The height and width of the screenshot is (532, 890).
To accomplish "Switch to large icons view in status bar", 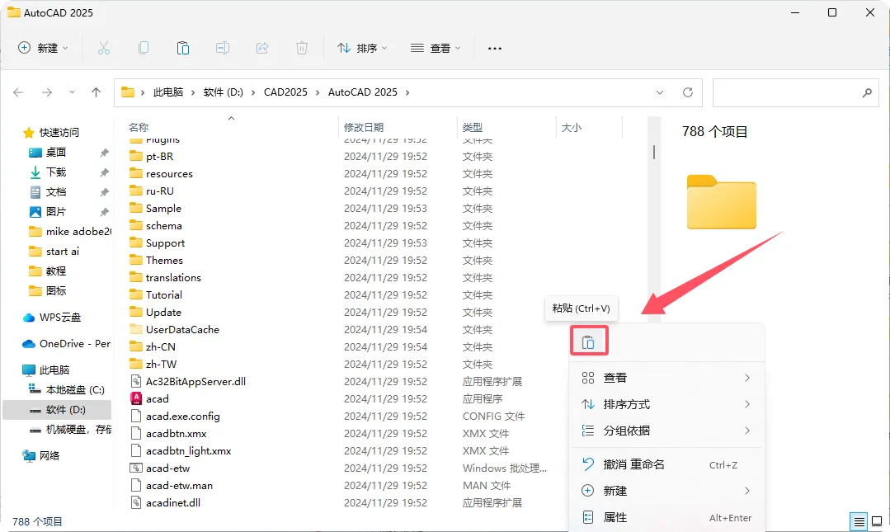I will (x=877, y=520).
